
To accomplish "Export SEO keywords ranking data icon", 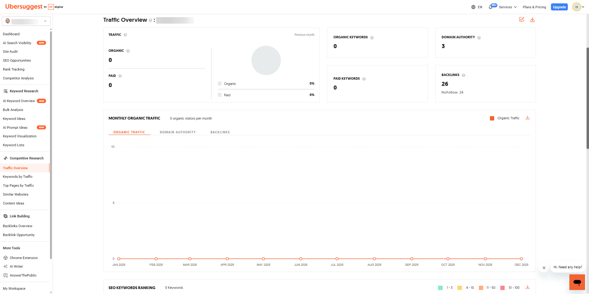I will click(x=528, y=287).
